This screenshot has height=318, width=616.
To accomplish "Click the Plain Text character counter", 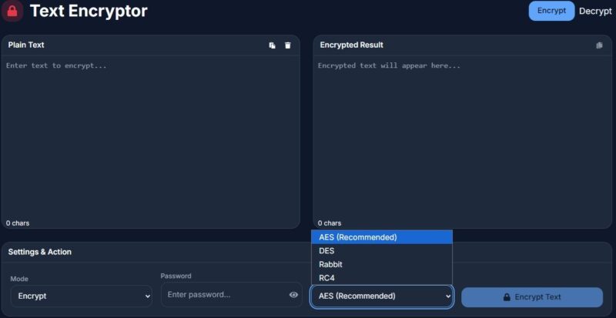I will click(x=18, y=223).
